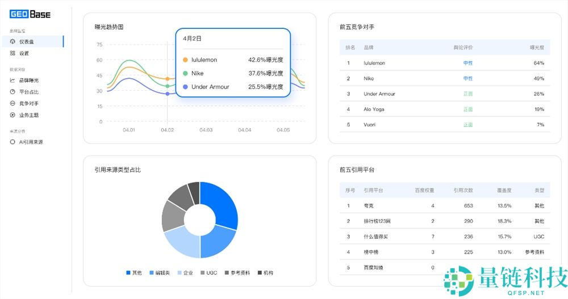Click the orange lululemon point at 04.02

pos(168,78)
